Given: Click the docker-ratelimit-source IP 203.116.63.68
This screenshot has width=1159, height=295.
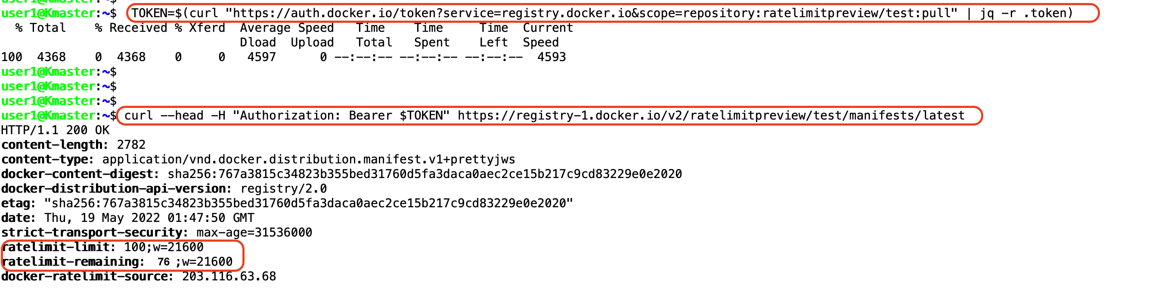Looking at the screenshot, I should coord(229,277).
